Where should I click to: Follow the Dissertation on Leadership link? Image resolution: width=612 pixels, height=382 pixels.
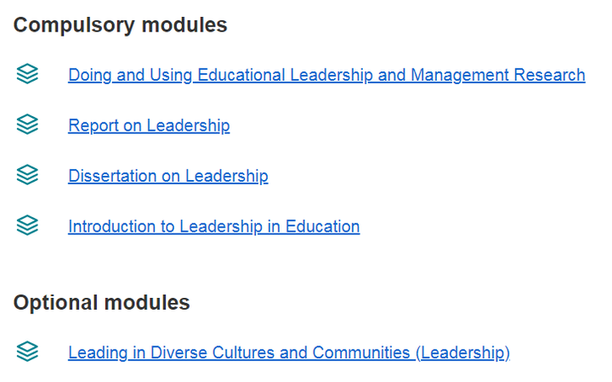point(168,177)
